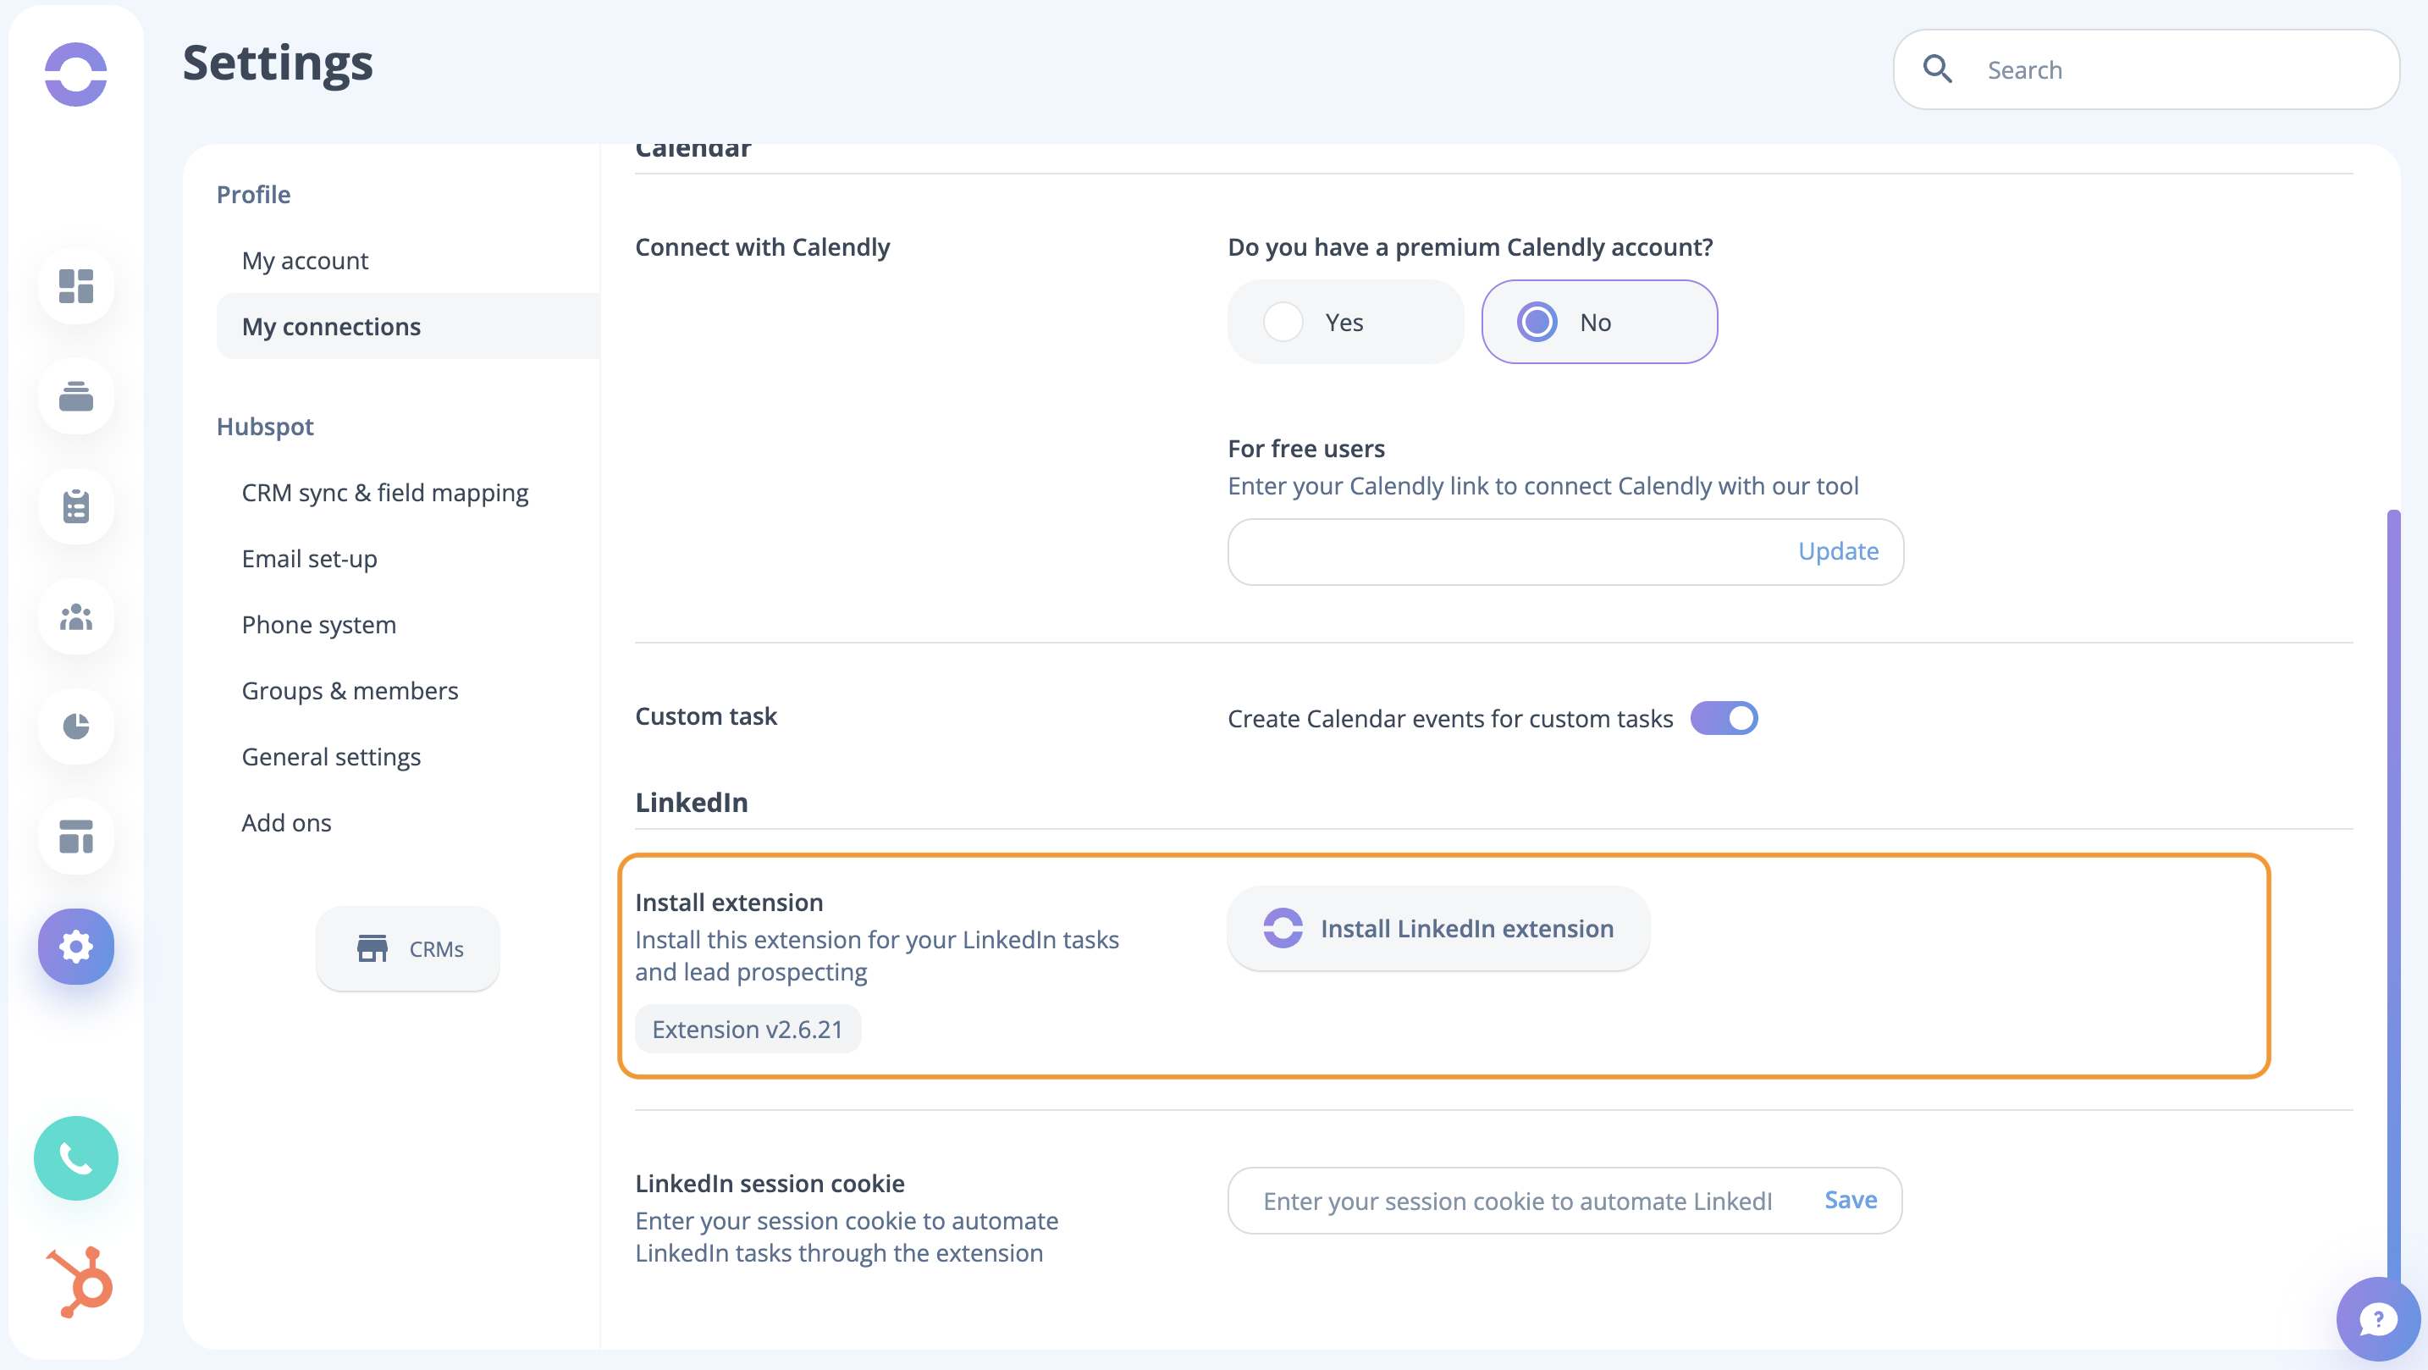Click the CRMs button

tap(408, 948)
